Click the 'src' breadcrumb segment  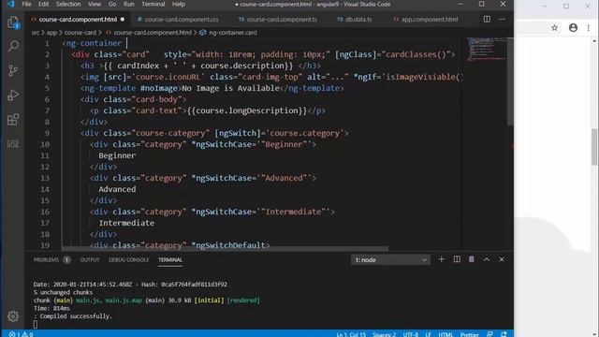point(36,33)
